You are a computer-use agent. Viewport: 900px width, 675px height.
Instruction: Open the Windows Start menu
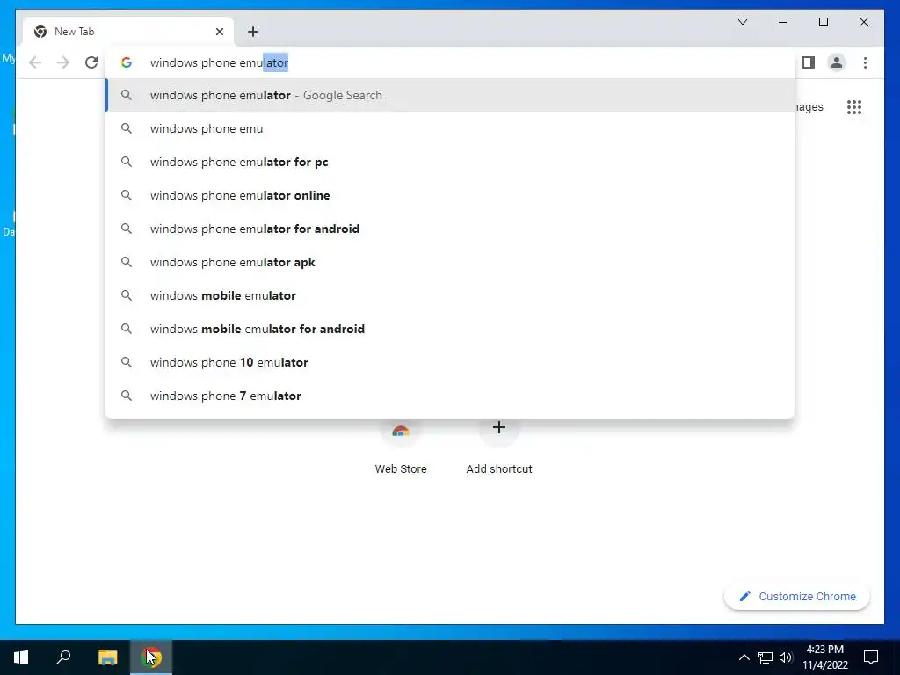21,657
